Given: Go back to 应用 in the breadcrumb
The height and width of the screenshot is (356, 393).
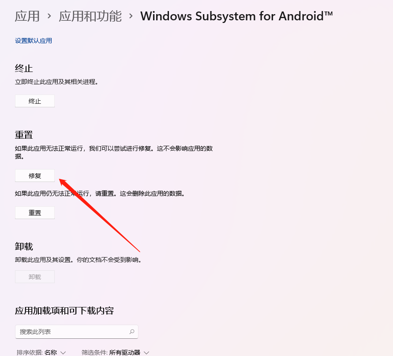Looking at the screenshot, I should coord(27,16).
